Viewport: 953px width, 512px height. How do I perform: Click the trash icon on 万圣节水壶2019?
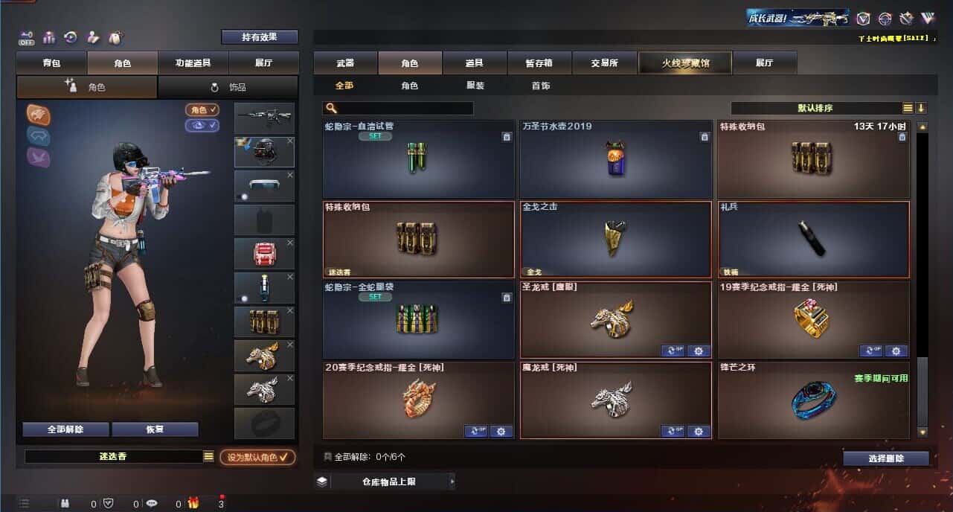tap(705, 137)
